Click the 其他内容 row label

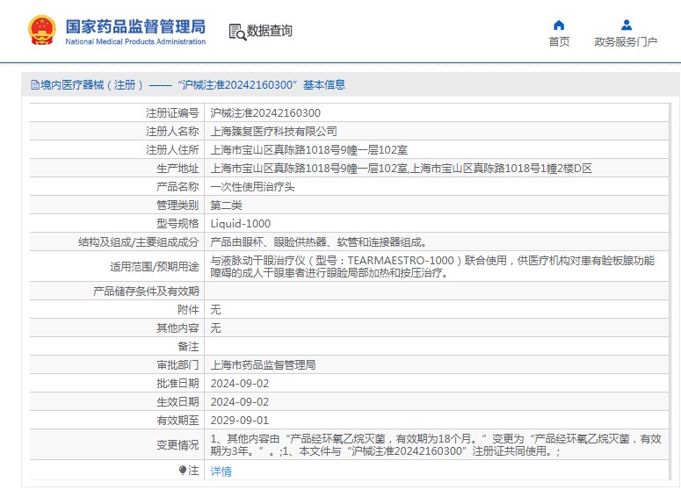[177, 328]
